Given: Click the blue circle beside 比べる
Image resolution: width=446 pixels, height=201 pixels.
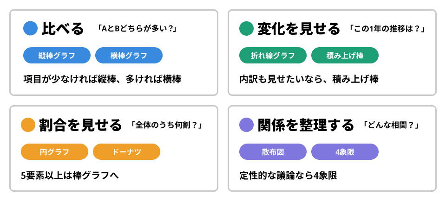Looking at the screenshot, I should (x=30, y=29).
